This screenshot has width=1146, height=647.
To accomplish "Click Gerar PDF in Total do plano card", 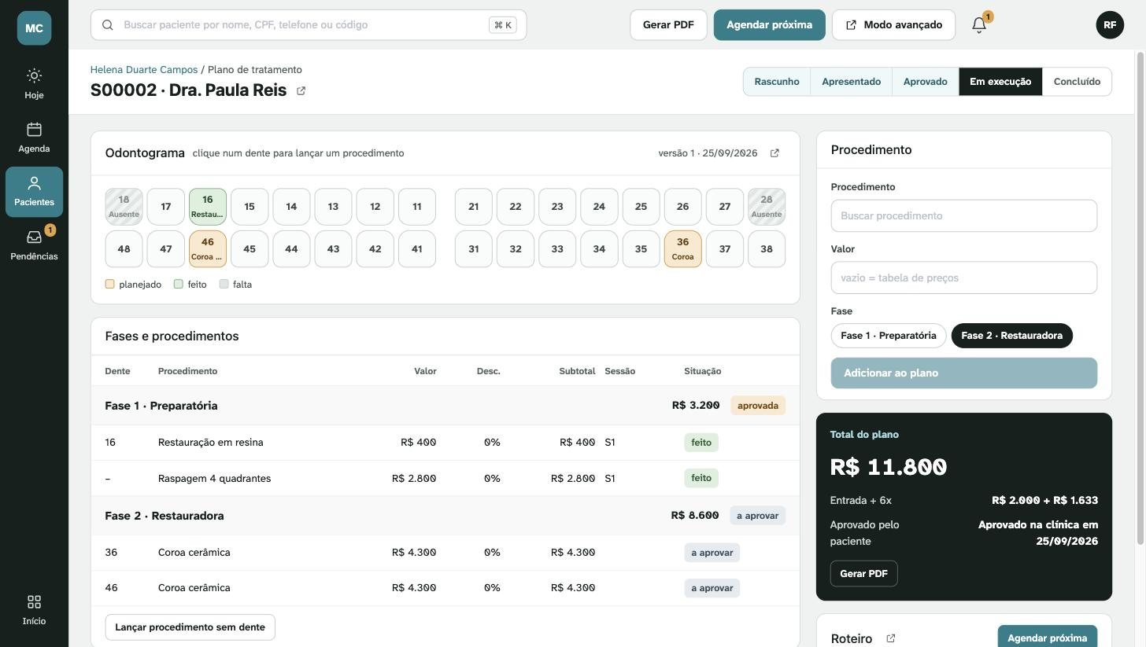I will pyautogui.click(x=863, y=574).
